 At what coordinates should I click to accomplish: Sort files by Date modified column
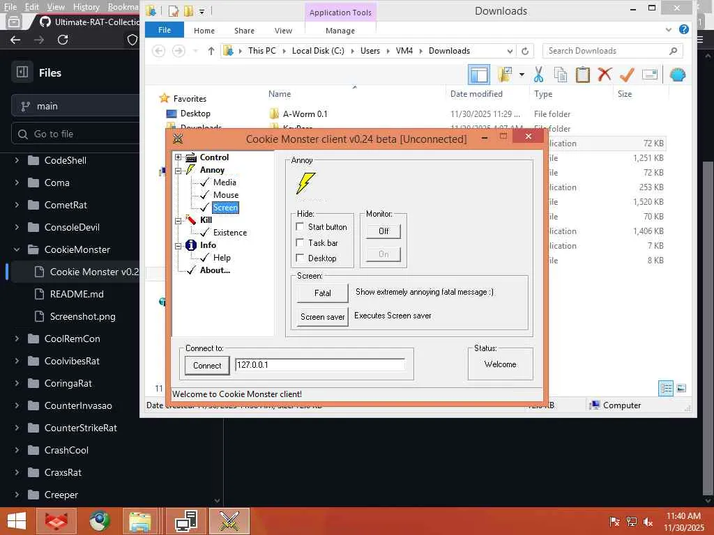476,94
